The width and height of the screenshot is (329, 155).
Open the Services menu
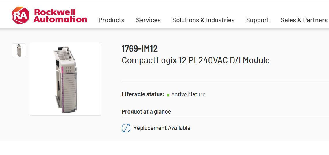click(148, 20)
